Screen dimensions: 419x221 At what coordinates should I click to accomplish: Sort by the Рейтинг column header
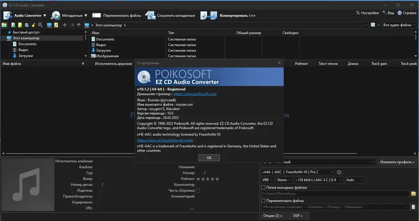302,63
